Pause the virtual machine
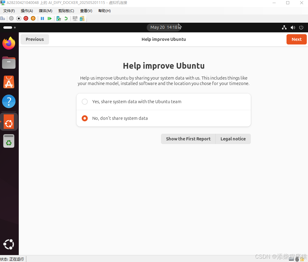The width and height of the screenshot is (308, 262). click(42, 18)
